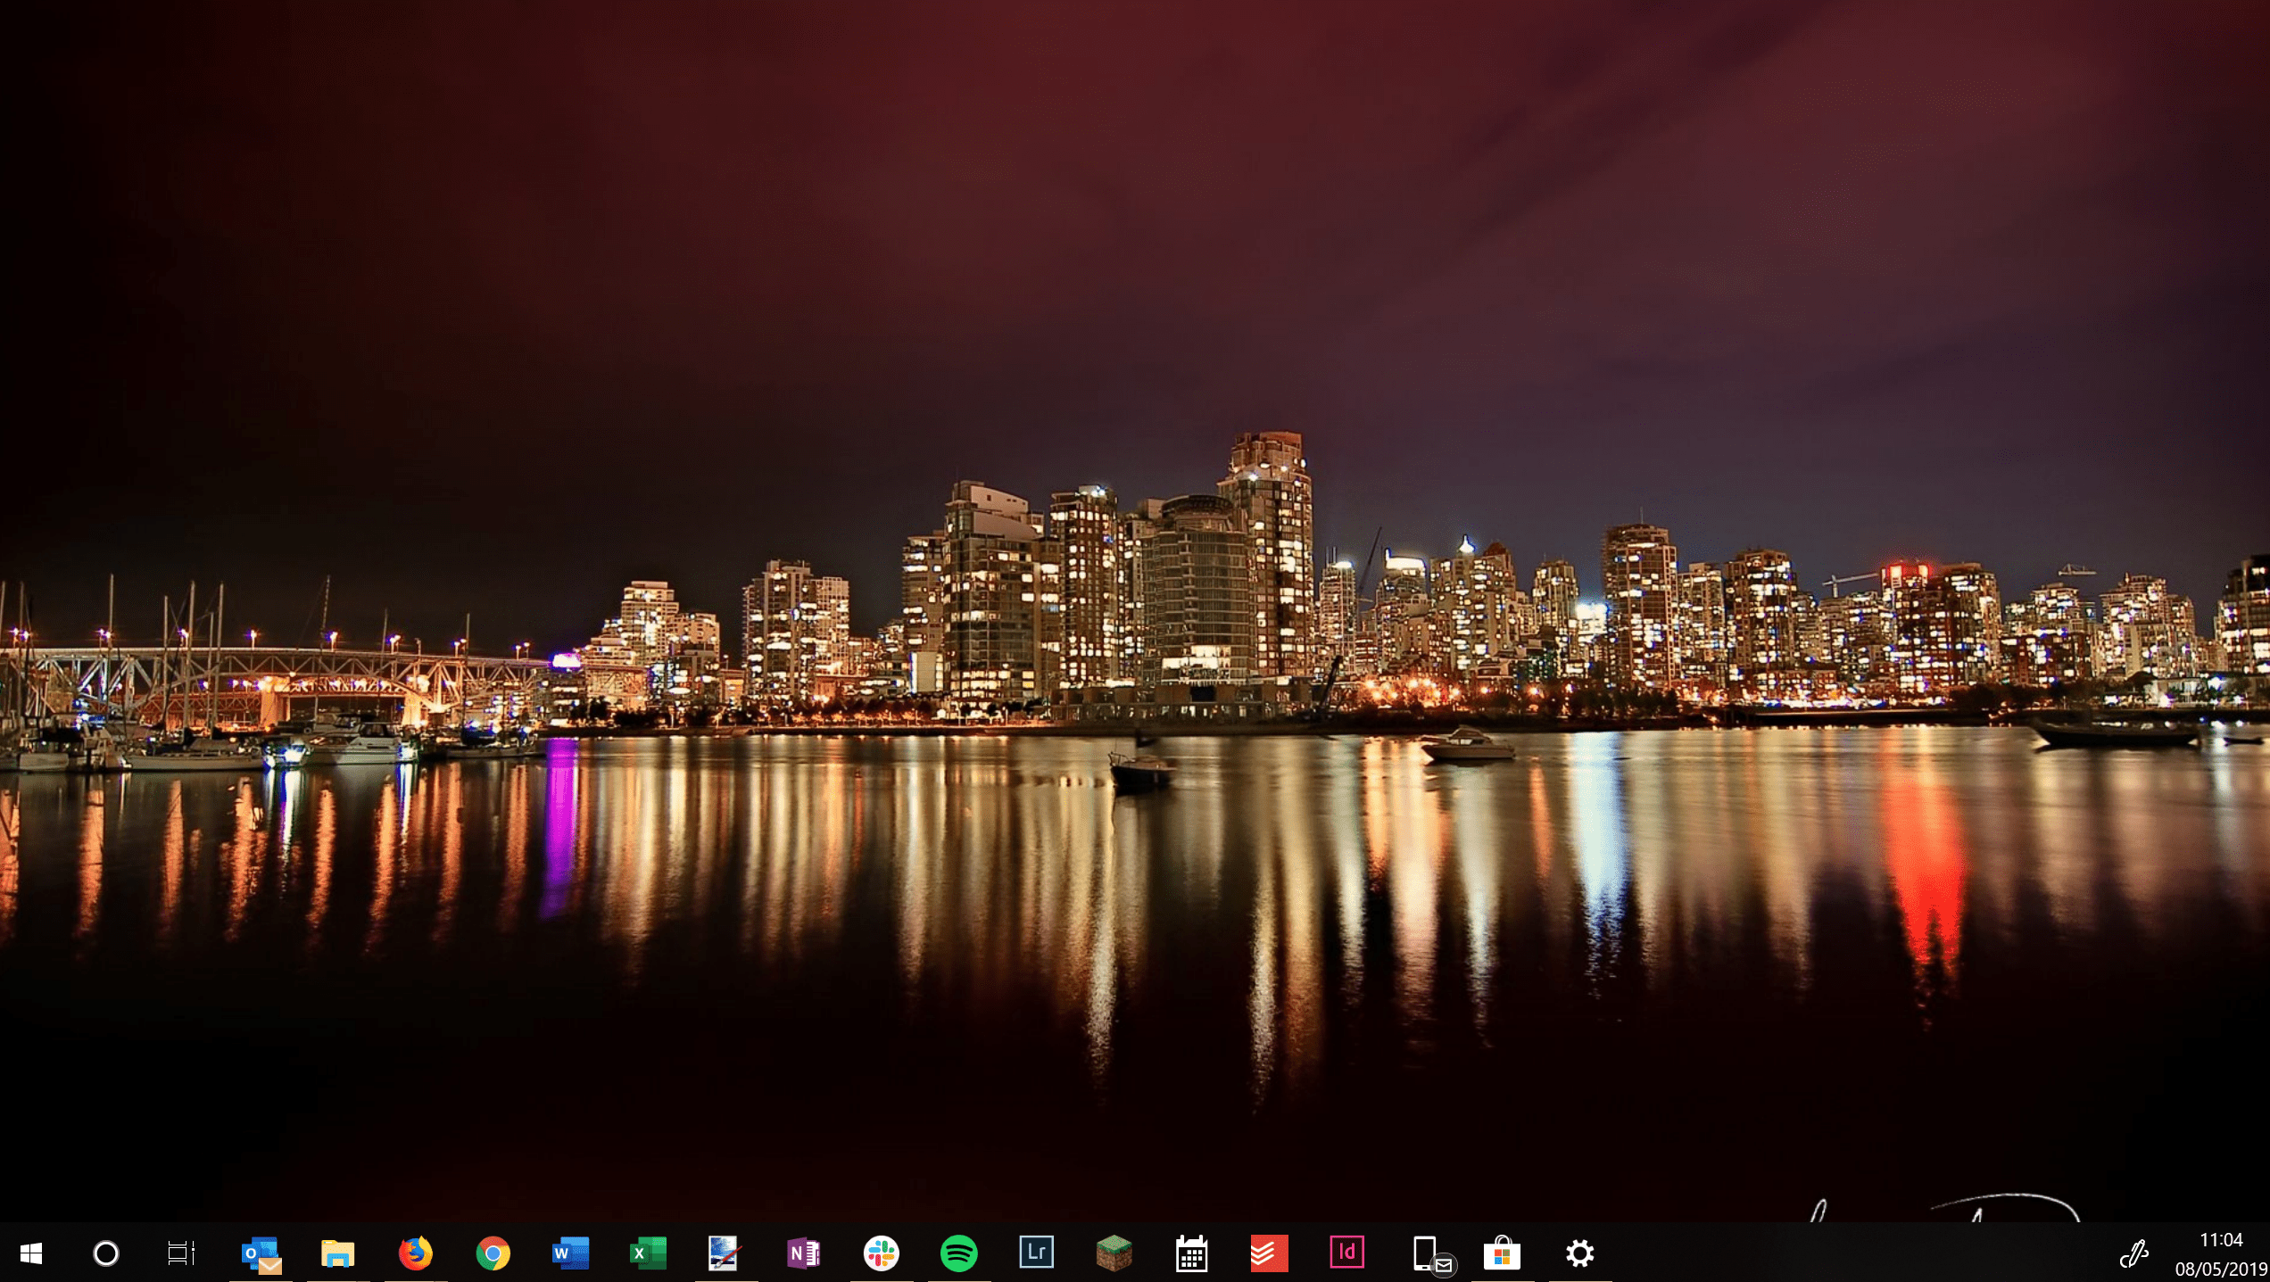Screen dimensions: 2270x1282
Task: Open File Explorer
Action: pyautogui.click(x=337, y=1253)
